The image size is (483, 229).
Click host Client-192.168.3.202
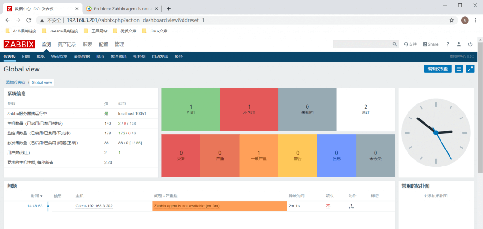(94, 206)
